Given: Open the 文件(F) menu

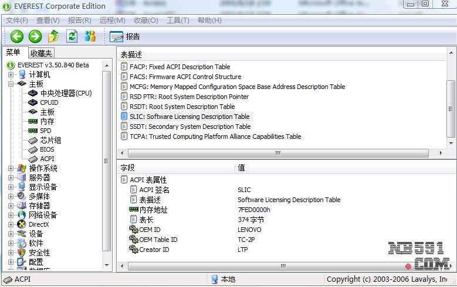Looking at the screenshot, I should (17, 20).
